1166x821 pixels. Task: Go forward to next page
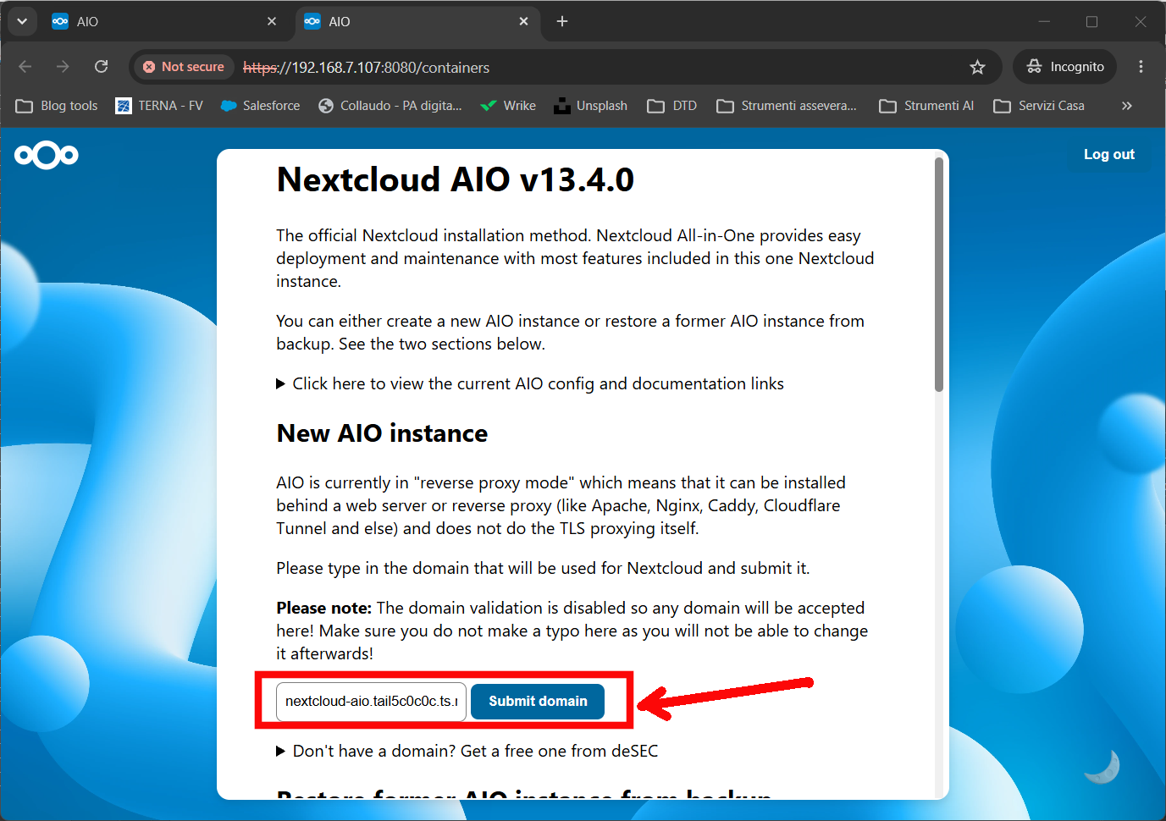point(64,67)
